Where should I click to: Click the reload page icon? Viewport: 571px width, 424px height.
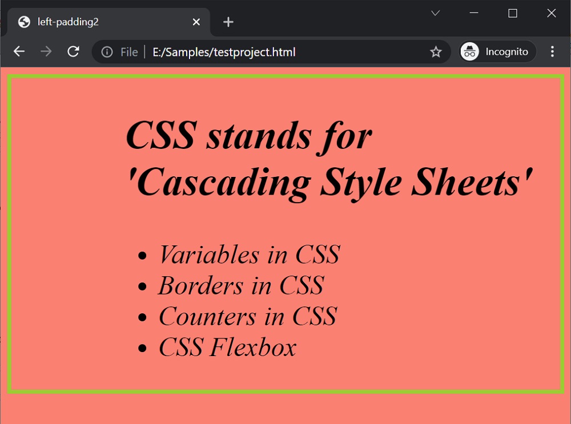point(73,51)
